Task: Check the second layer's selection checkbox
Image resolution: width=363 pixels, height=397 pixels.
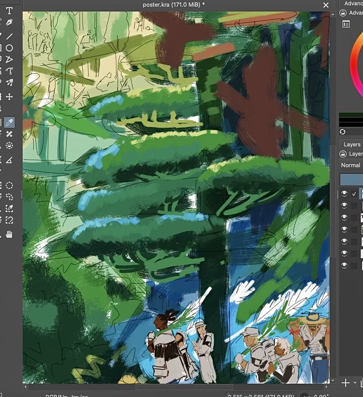Action: coord(354,206)
